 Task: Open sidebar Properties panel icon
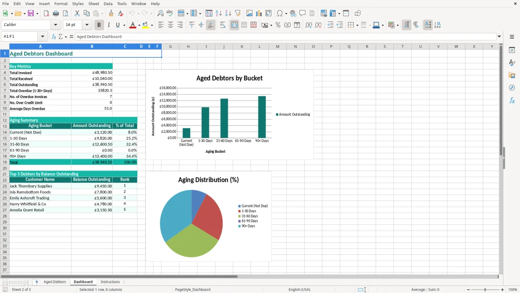click(512, 50)
